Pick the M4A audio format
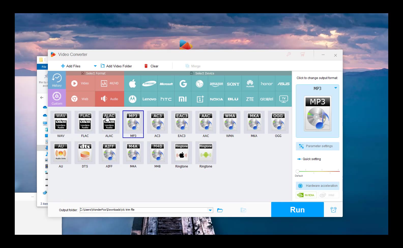The height and width of the screenshot is (248, 403). [x=133, y=152]
